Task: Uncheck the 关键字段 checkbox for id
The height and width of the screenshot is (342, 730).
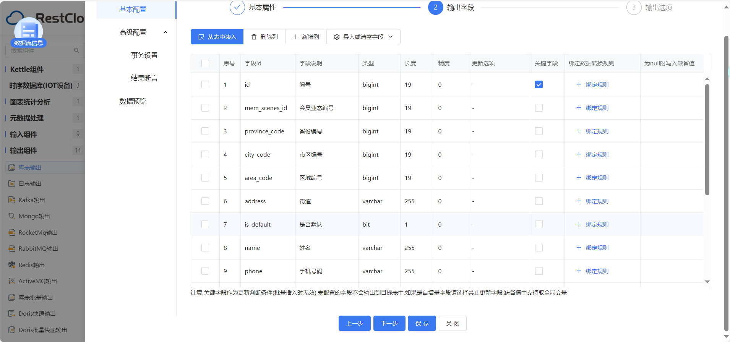Action: (x=539, y=84)
